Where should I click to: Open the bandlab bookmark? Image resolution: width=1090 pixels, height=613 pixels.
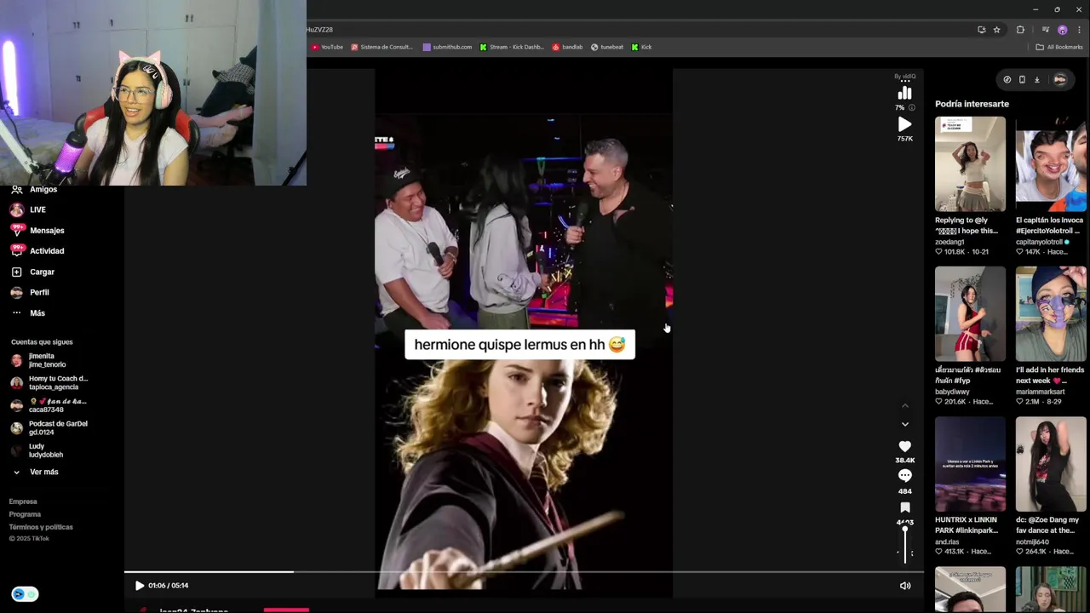(567, 47)
